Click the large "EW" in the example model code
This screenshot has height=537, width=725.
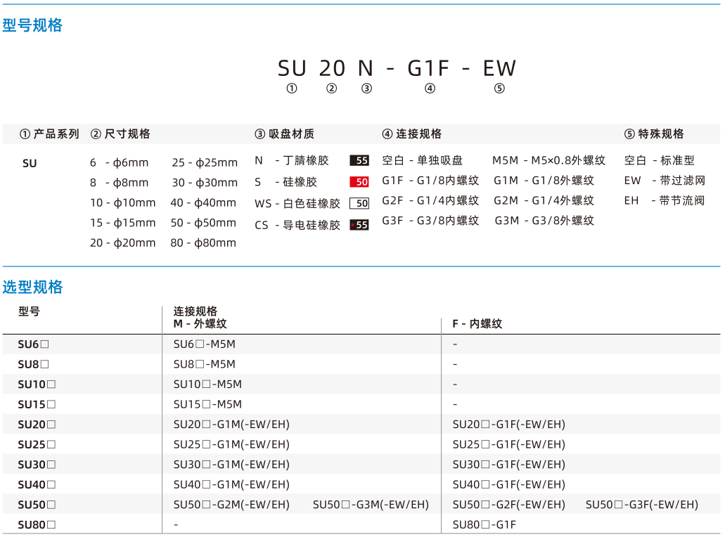coord(499,69)
